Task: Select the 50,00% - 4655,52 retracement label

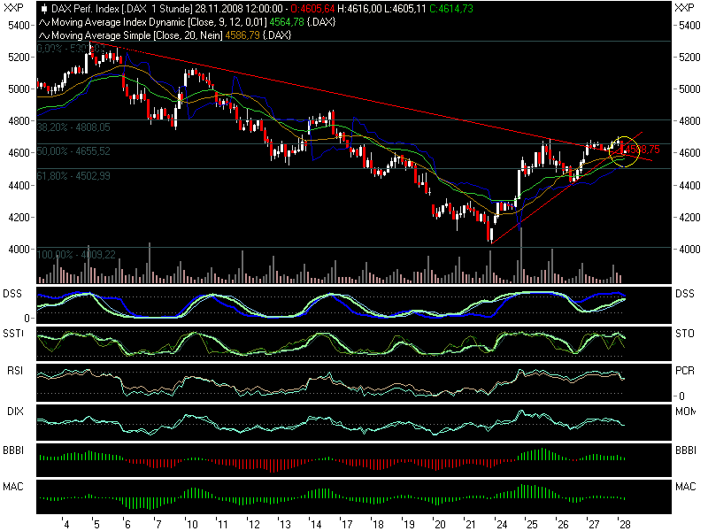Action: point(73,151)
